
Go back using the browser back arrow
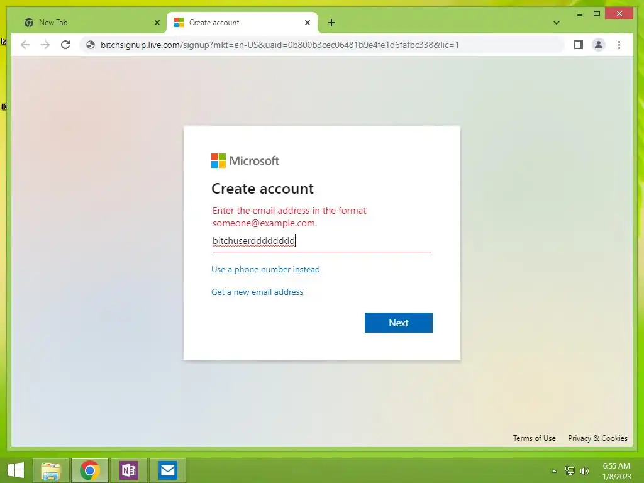(25, 45)
